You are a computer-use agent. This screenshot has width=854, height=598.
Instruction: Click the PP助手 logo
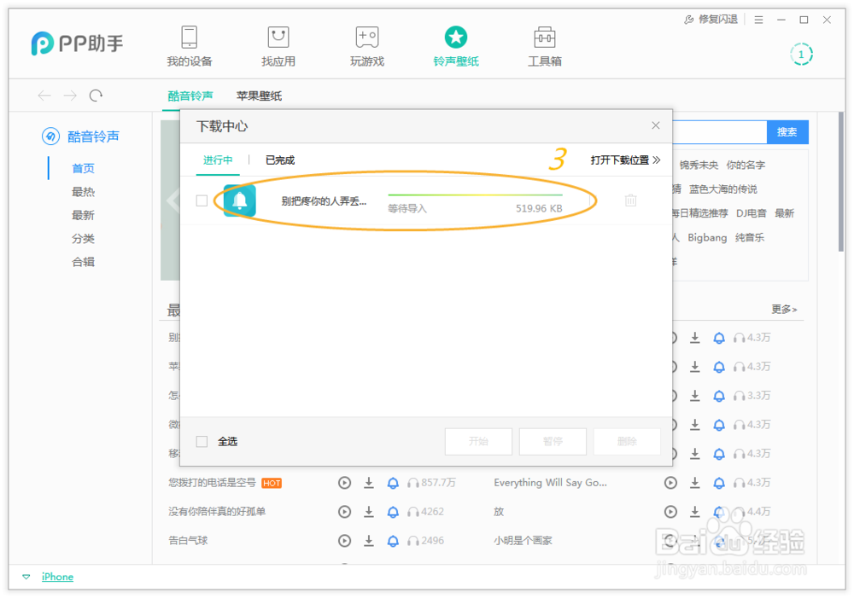(x=77, y=44)
